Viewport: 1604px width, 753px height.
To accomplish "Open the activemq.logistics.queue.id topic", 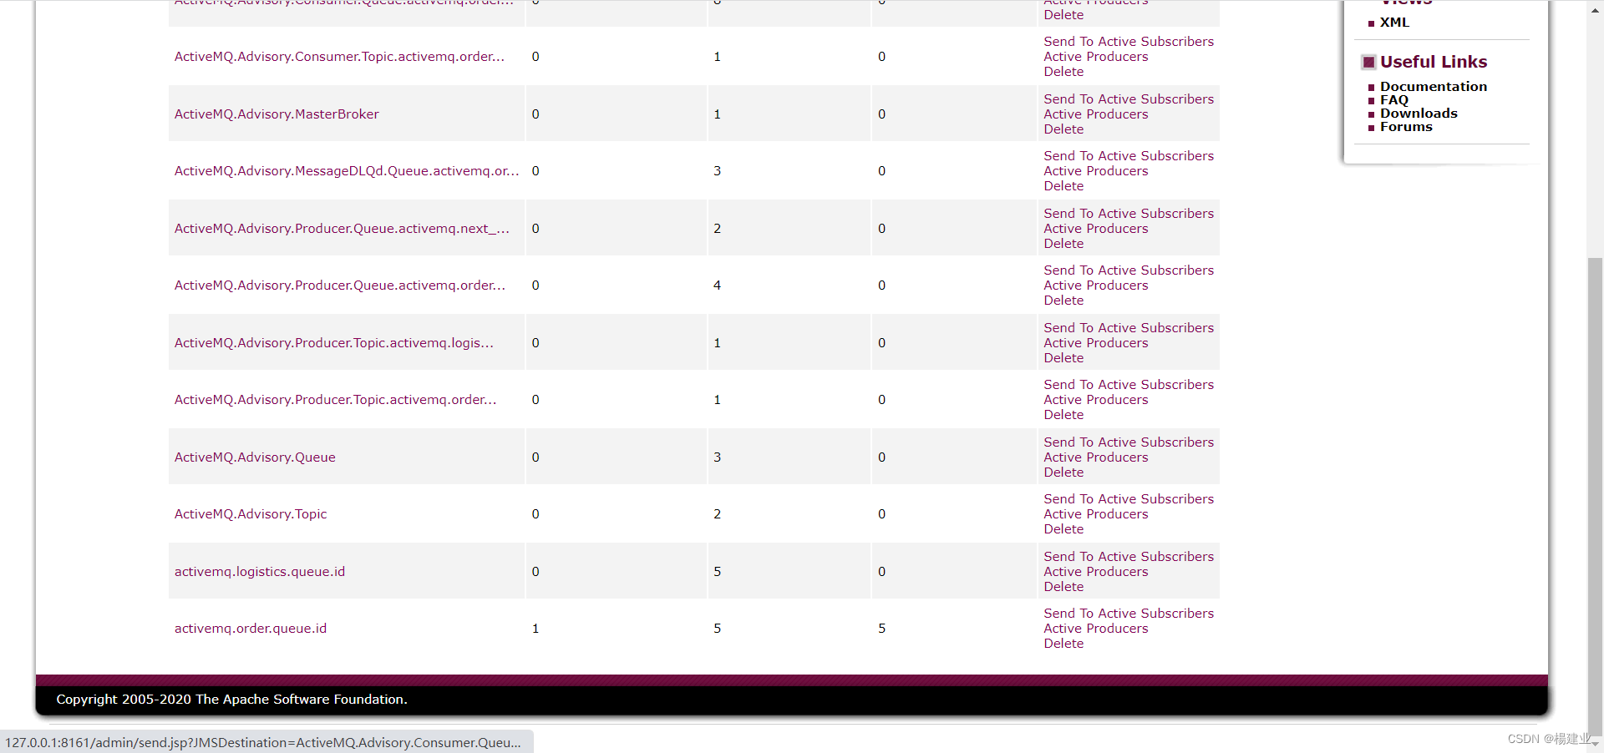I will pos(260,572).
